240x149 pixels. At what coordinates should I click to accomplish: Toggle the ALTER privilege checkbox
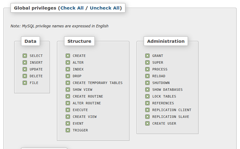(68, 62)
